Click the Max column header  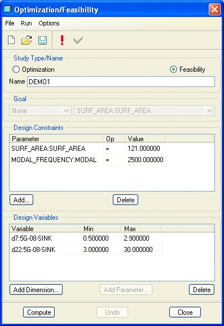142,229
